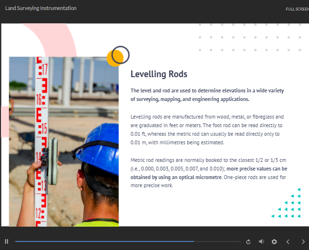
Task: Pause the lesson playback
Action: point(7,241)
